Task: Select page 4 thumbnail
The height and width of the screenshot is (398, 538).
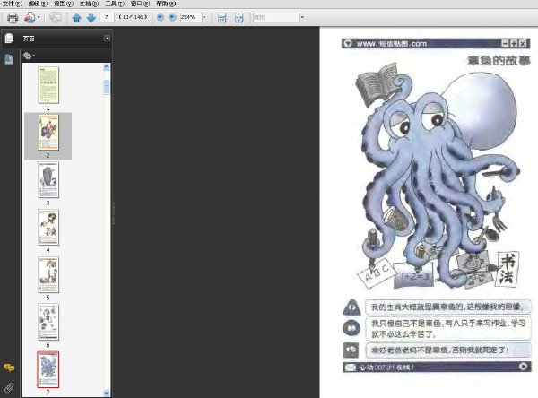Action: (x=48, y=227)
